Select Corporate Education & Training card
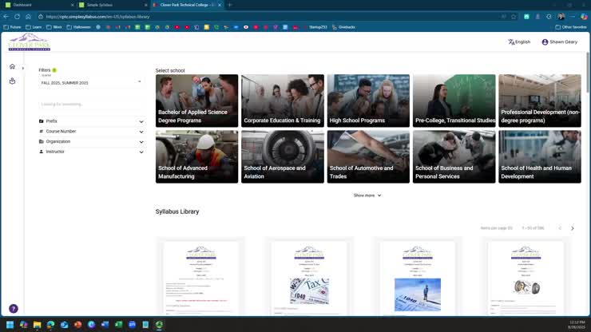The image size is (591, 332). (x=282, y=101)
